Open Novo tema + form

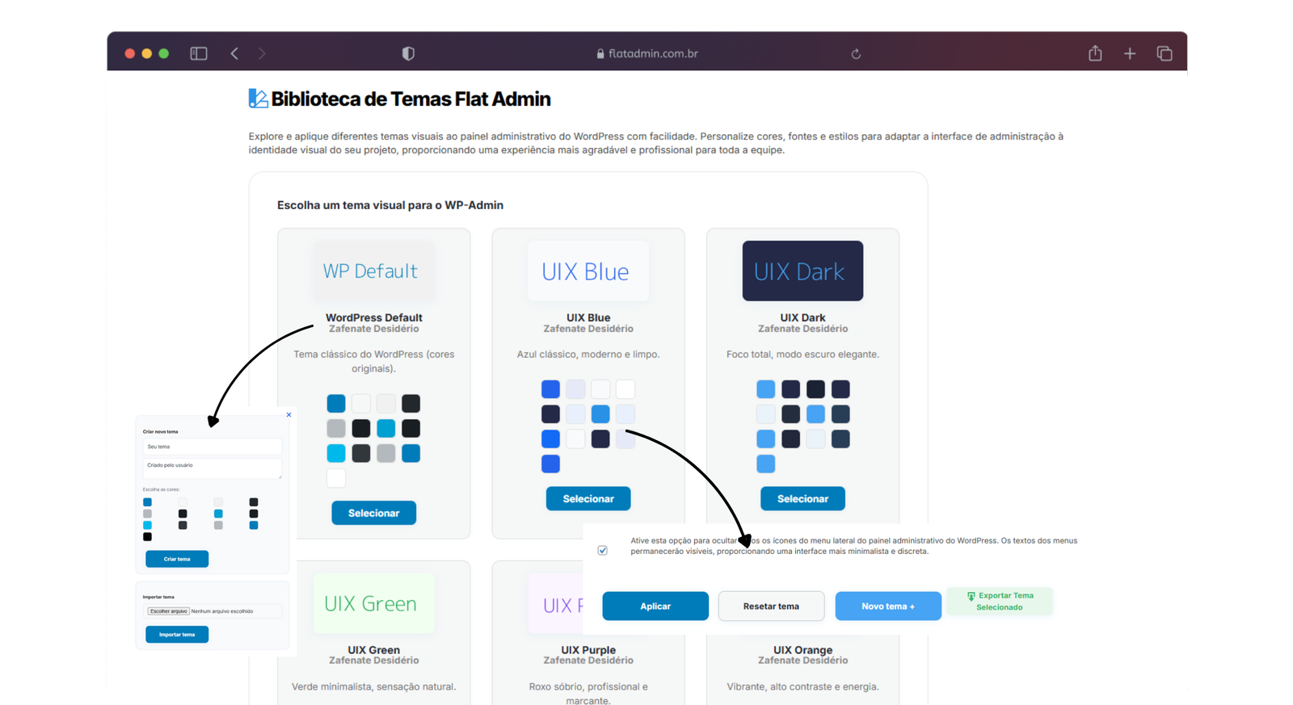pos(887,606)
